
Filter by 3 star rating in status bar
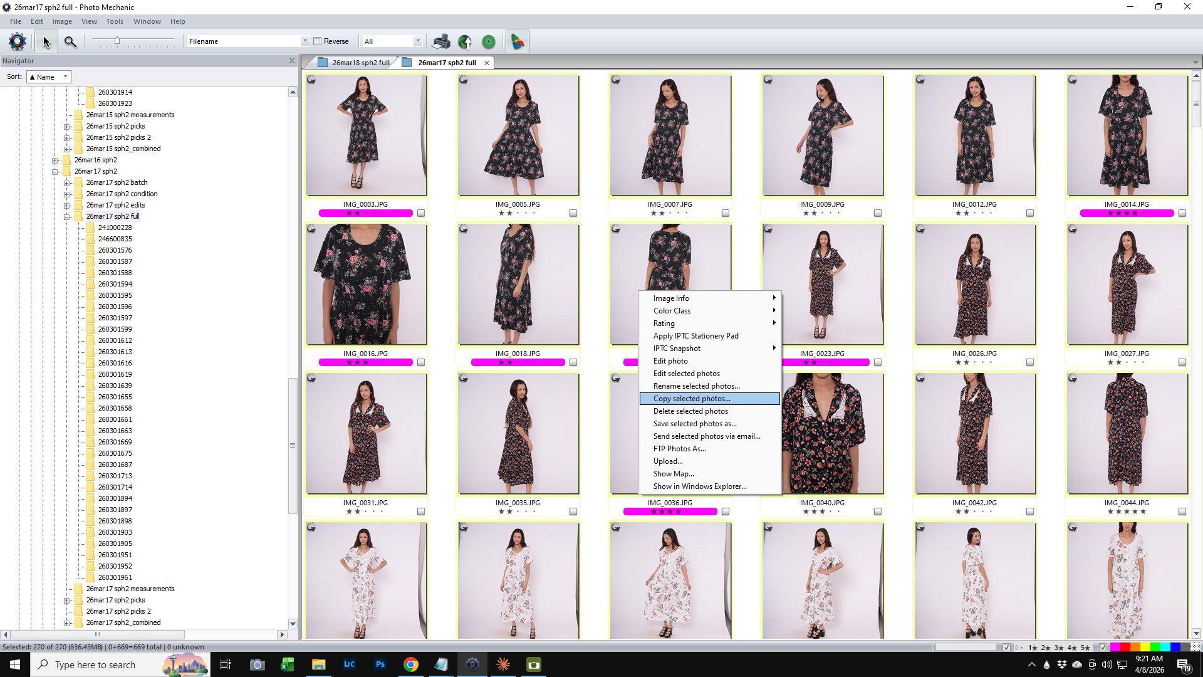point(1059,647)
